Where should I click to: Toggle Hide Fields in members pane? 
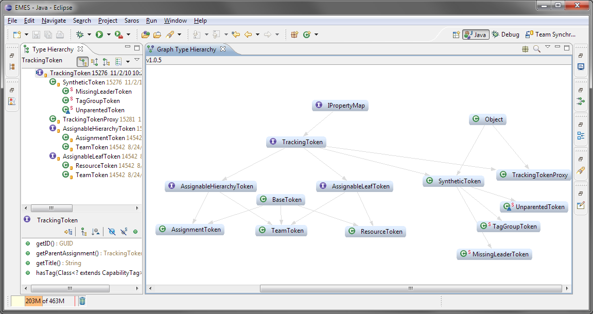[x=112, y=231]
